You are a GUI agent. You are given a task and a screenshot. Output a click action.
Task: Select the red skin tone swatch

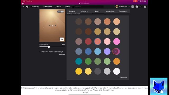coord(88,41)
